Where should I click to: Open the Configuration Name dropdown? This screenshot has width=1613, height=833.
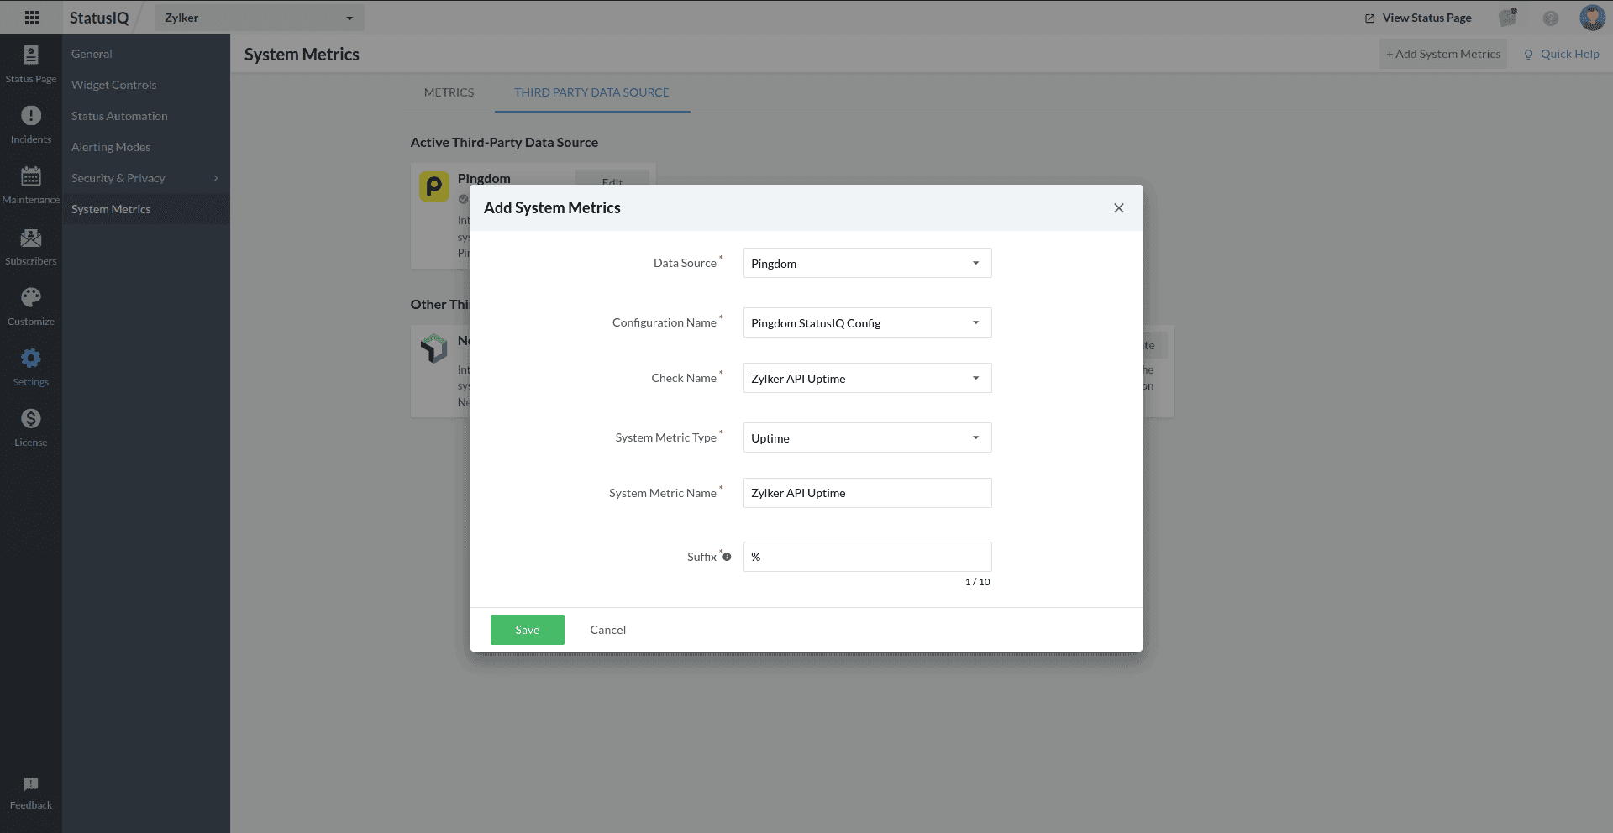[867, 322]
